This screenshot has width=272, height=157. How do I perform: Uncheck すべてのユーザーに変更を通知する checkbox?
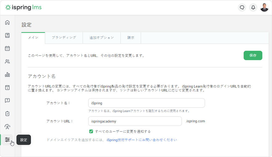click(x=91, y=131)
